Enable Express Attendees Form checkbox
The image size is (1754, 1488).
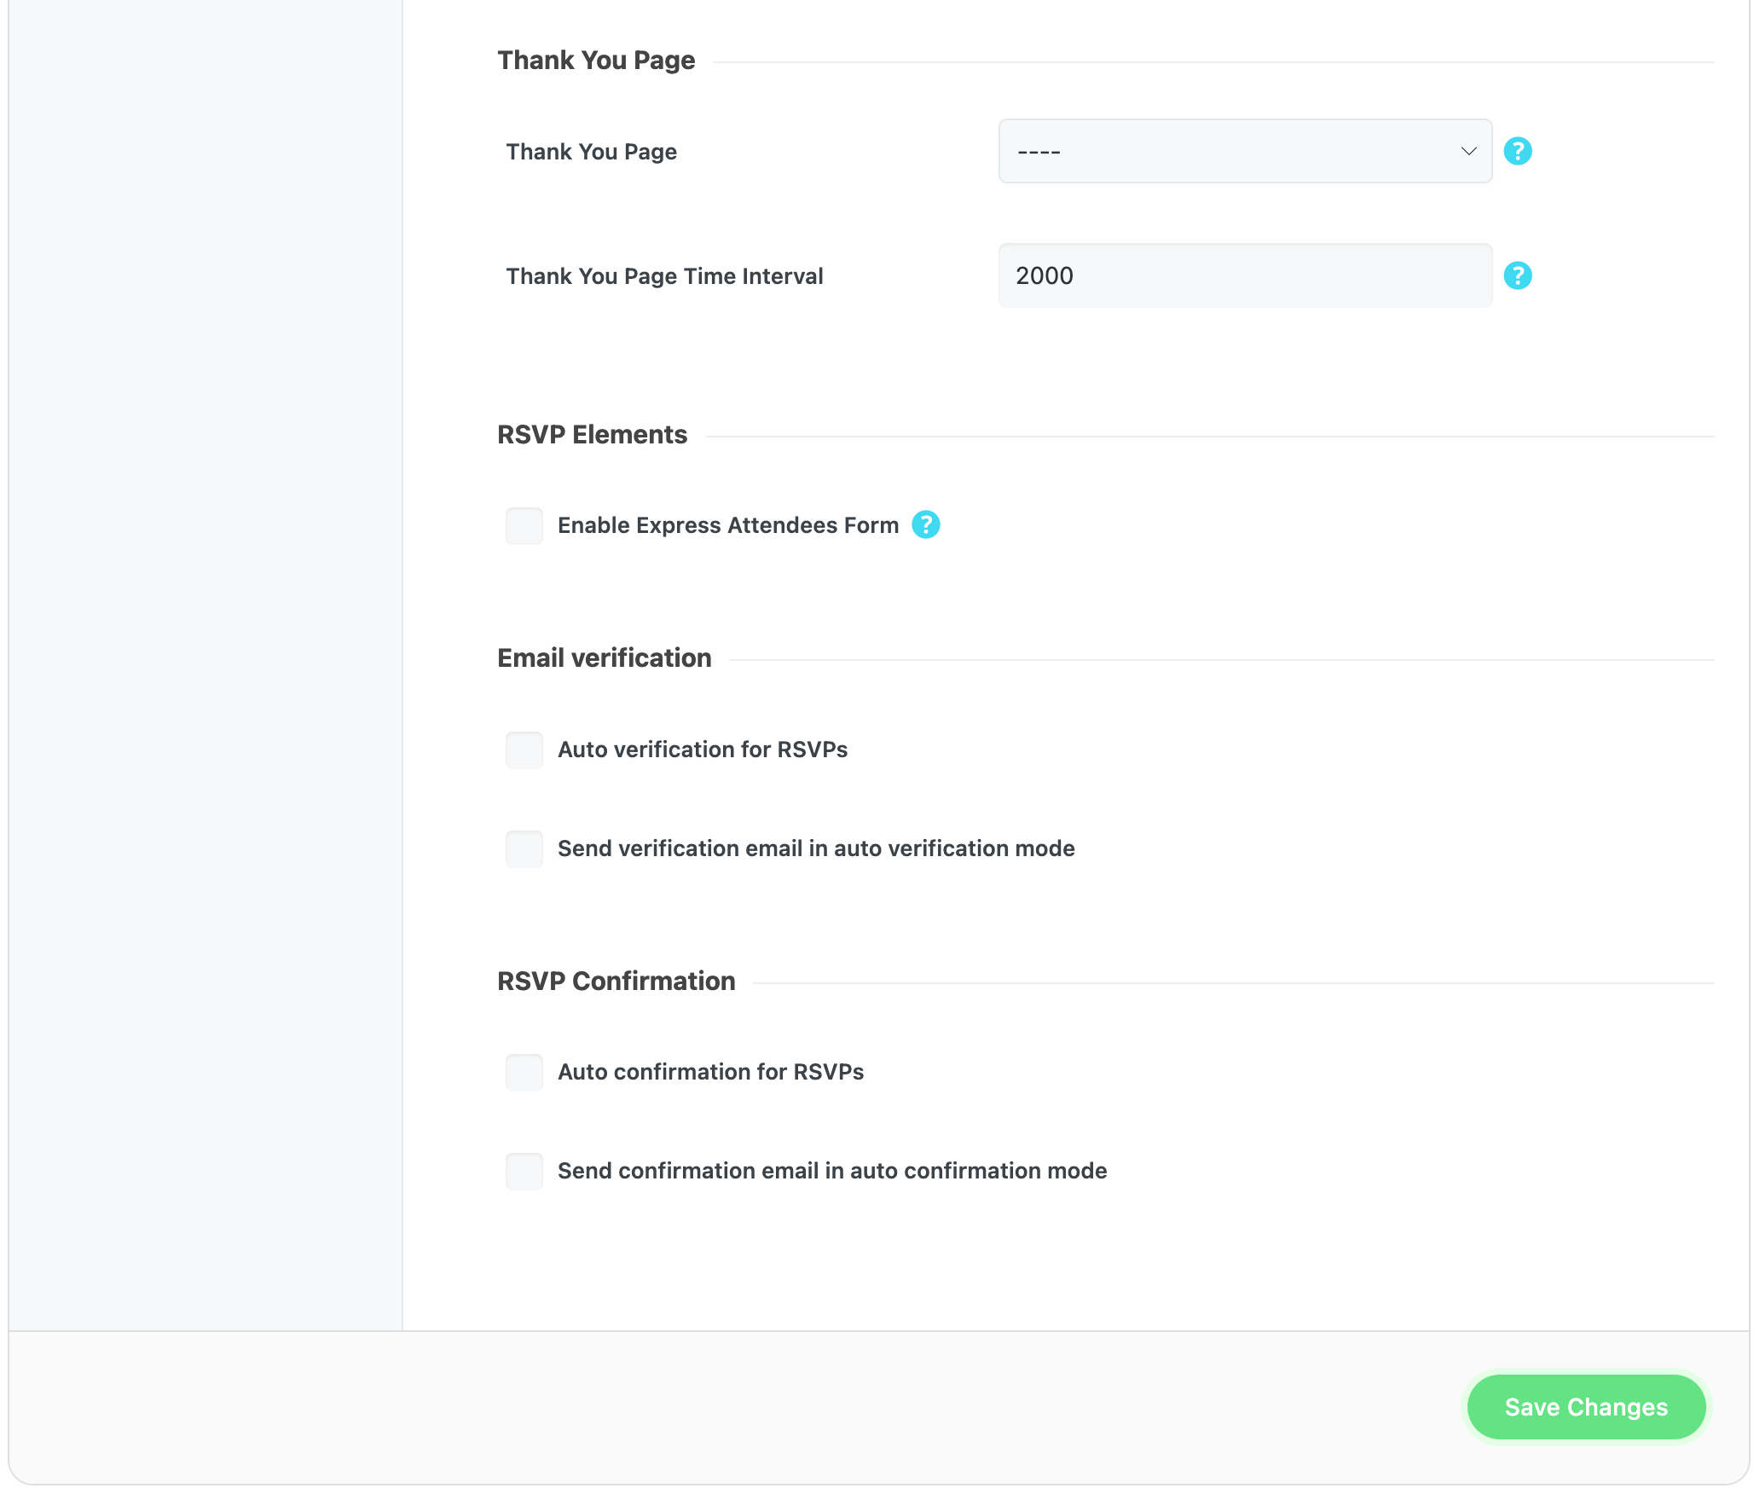point(524,525)
